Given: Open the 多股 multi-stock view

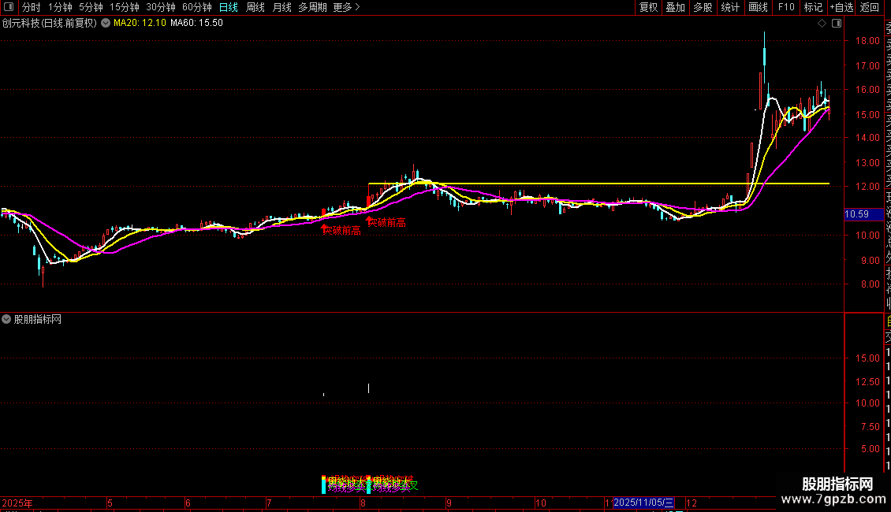Looking at the screenshot, I should (703, 7).
